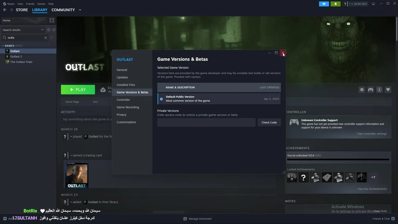Open the game manage gear icon
The image size is (398, 224).
click(362, 90)
